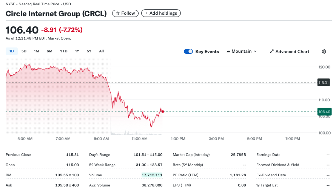Viewport: 336px width, 194px height.
Task: Click the 9:00 AM time axis label
Action: pyautogui.click(x=101, y=139)
